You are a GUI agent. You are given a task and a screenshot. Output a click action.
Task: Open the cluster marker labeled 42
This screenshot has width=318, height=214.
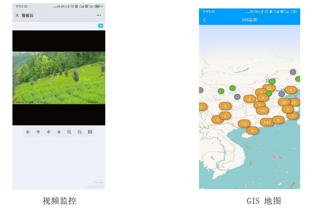pyautogui.click(x=294, y=103)
